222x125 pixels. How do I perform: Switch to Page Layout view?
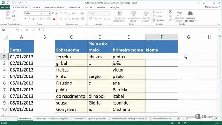[179, 123]
